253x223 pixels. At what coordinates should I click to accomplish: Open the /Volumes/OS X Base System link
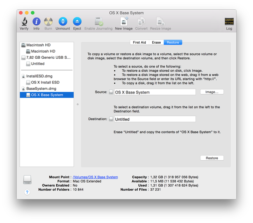[95, 177]
